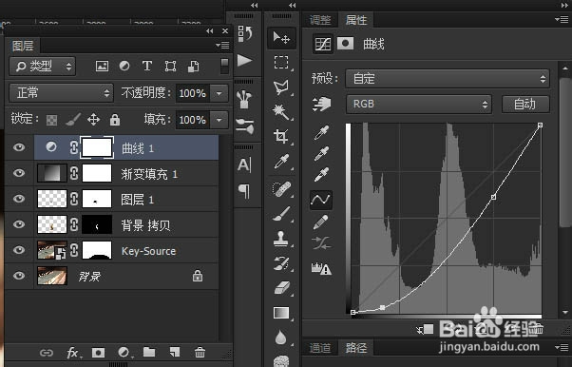Click the histogram clipping warning icon
572x367 pixels.
[x=321, y=269]
